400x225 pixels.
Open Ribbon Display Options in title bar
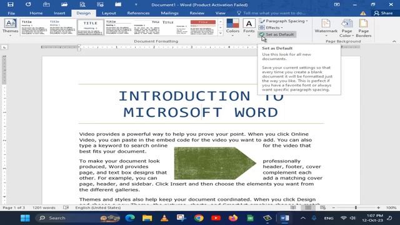coord(337,4)
